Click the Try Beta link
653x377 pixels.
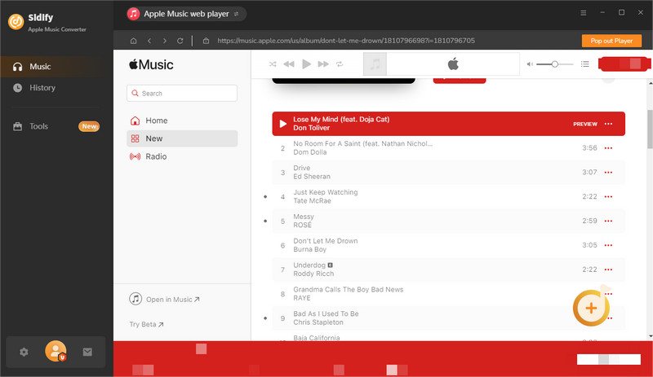pyautogui.click(x=146, y=324)
